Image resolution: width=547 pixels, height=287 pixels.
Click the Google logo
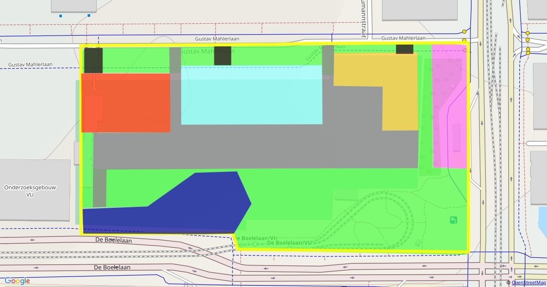pos(17,281)
